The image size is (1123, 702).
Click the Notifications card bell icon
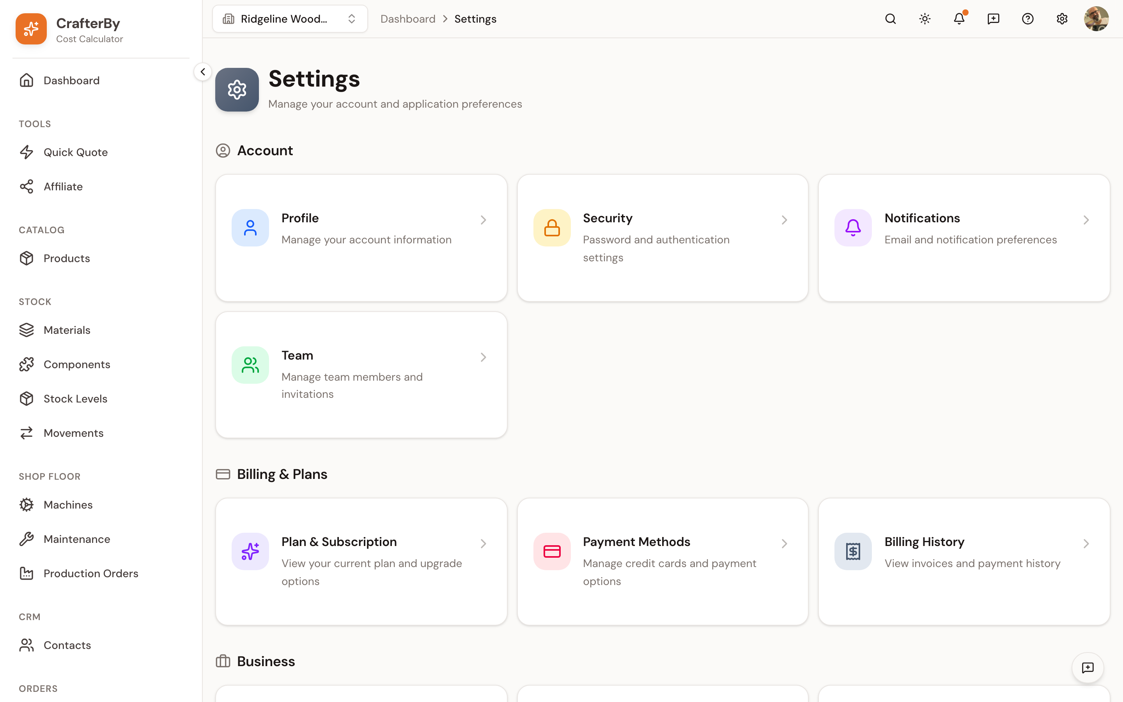(853, 227)
